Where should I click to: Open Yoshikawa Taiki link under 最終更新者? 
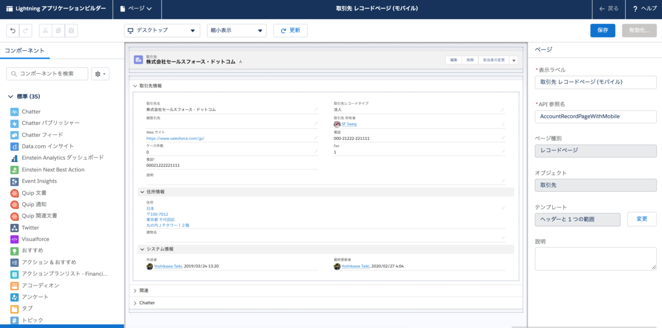(356, 266)
